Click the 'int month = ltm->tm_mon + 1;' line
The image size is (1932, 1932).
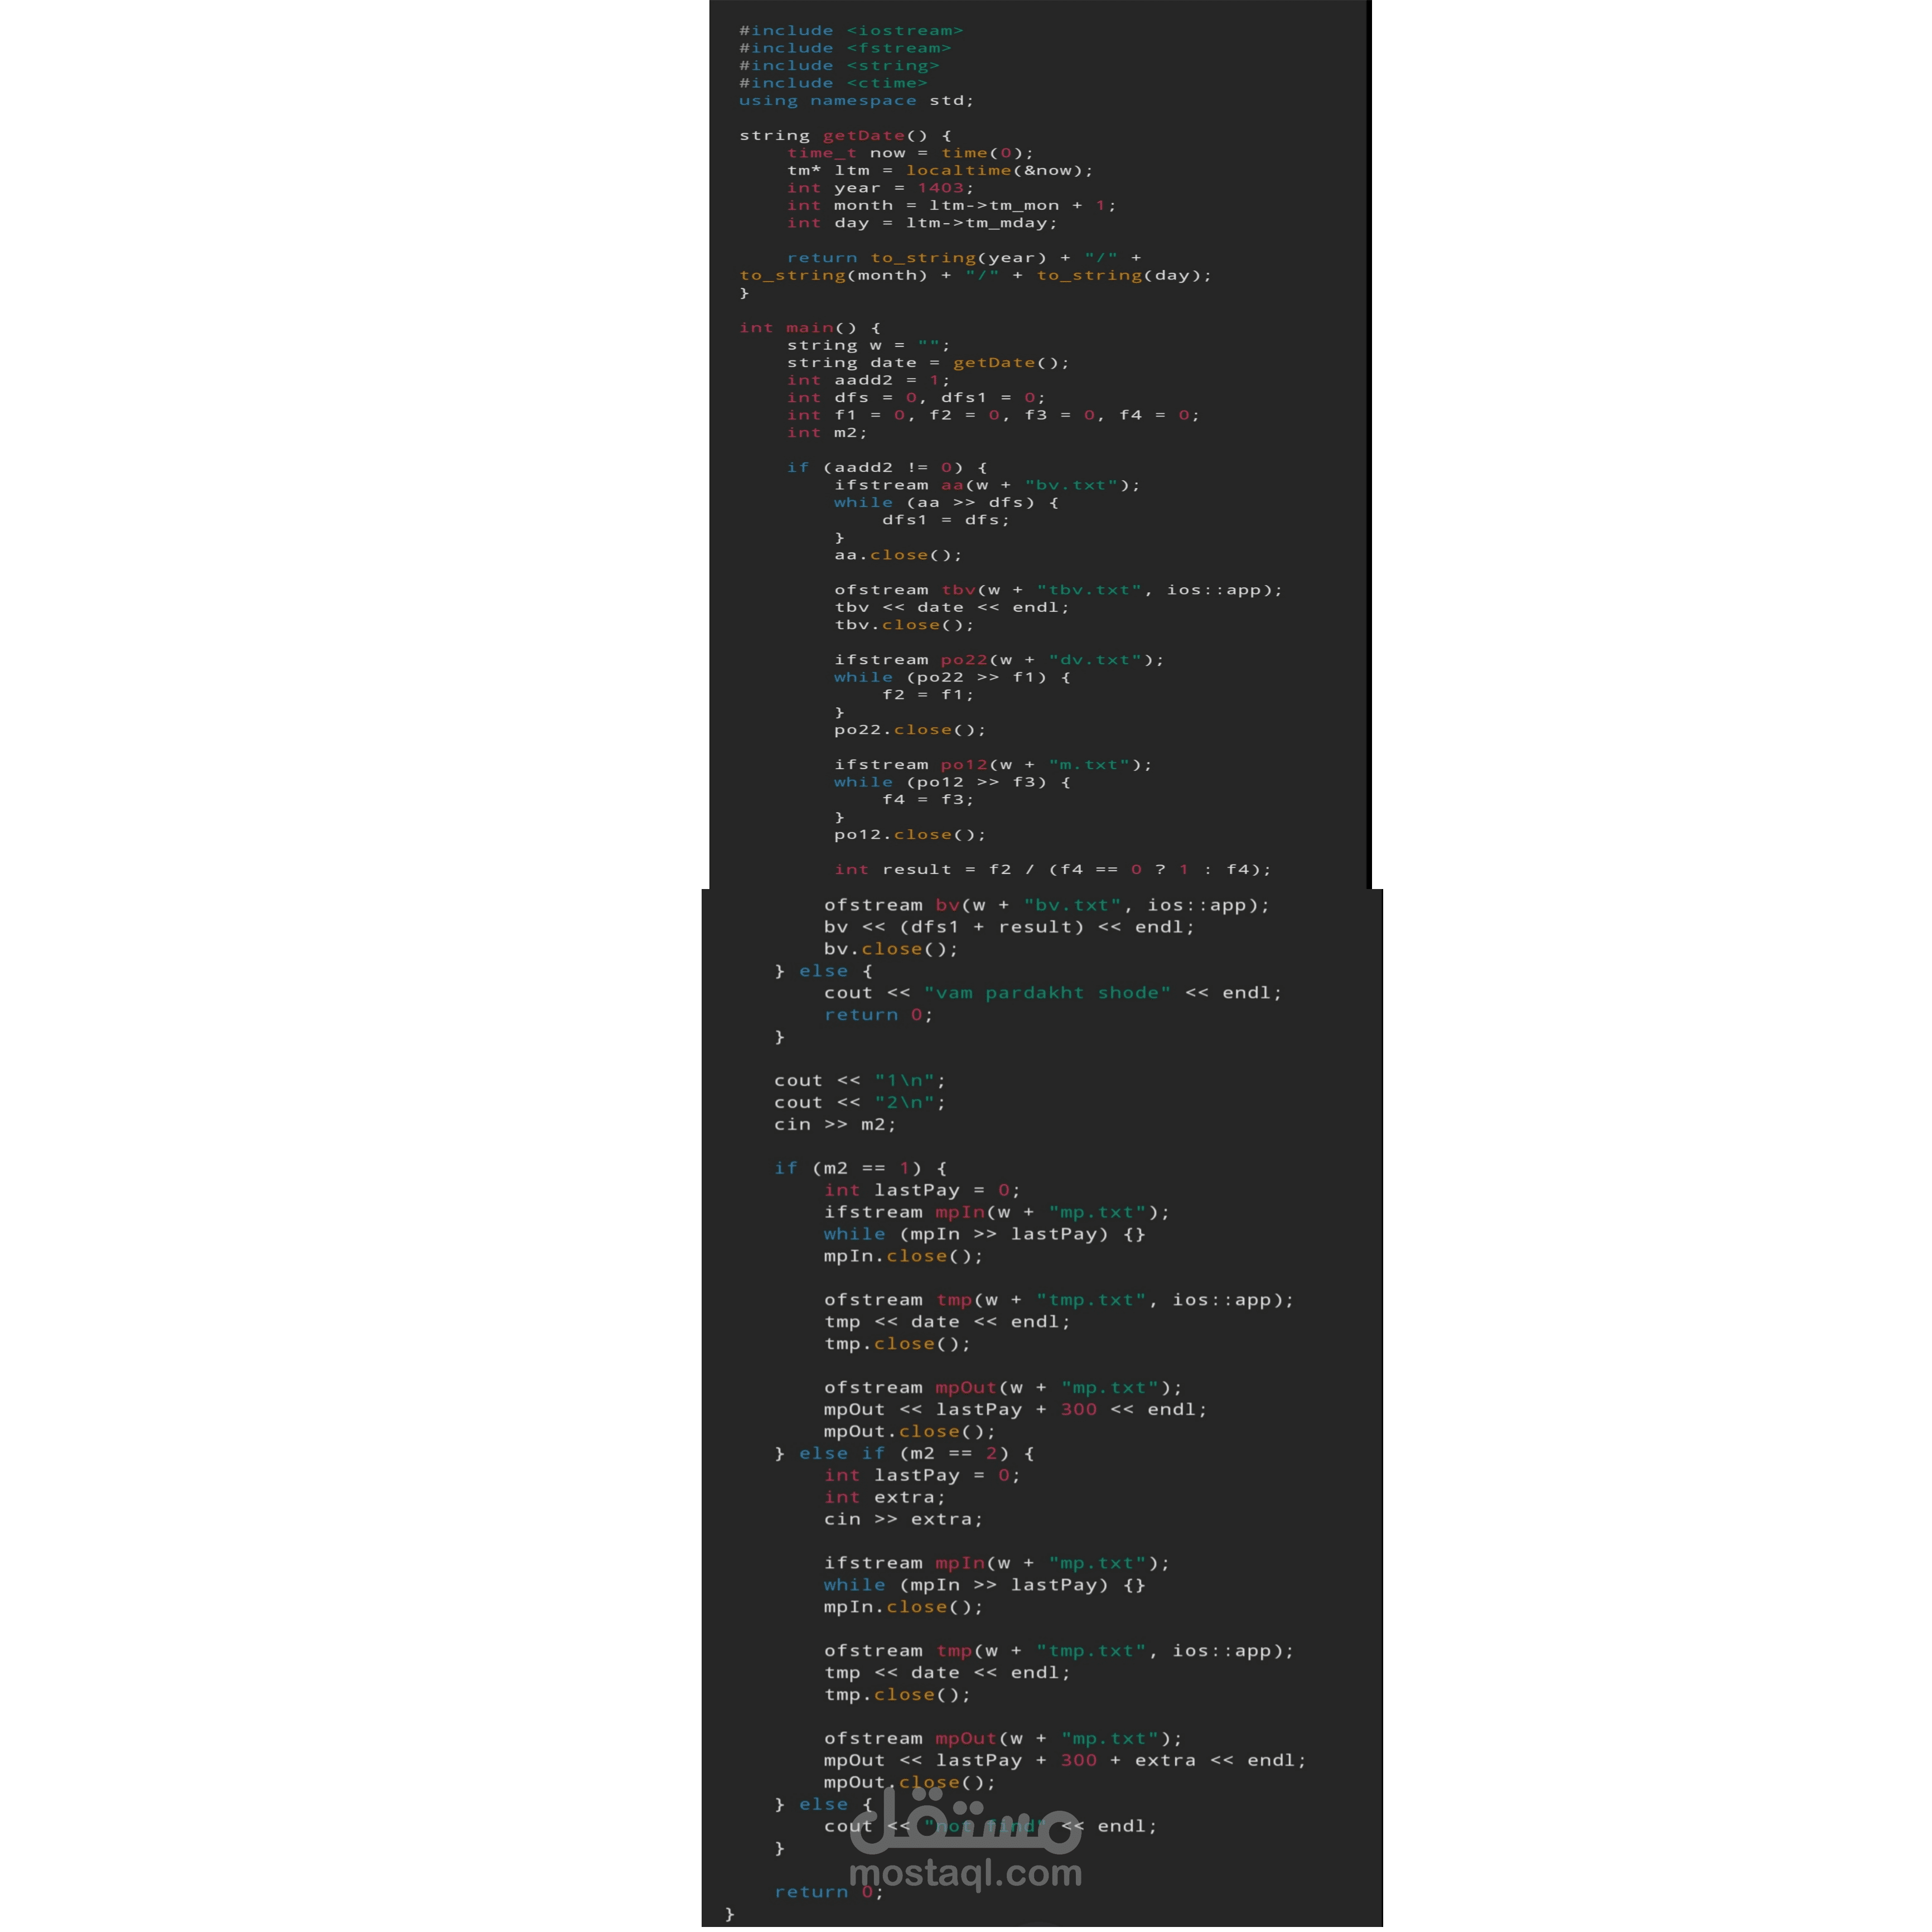[951, 206]
